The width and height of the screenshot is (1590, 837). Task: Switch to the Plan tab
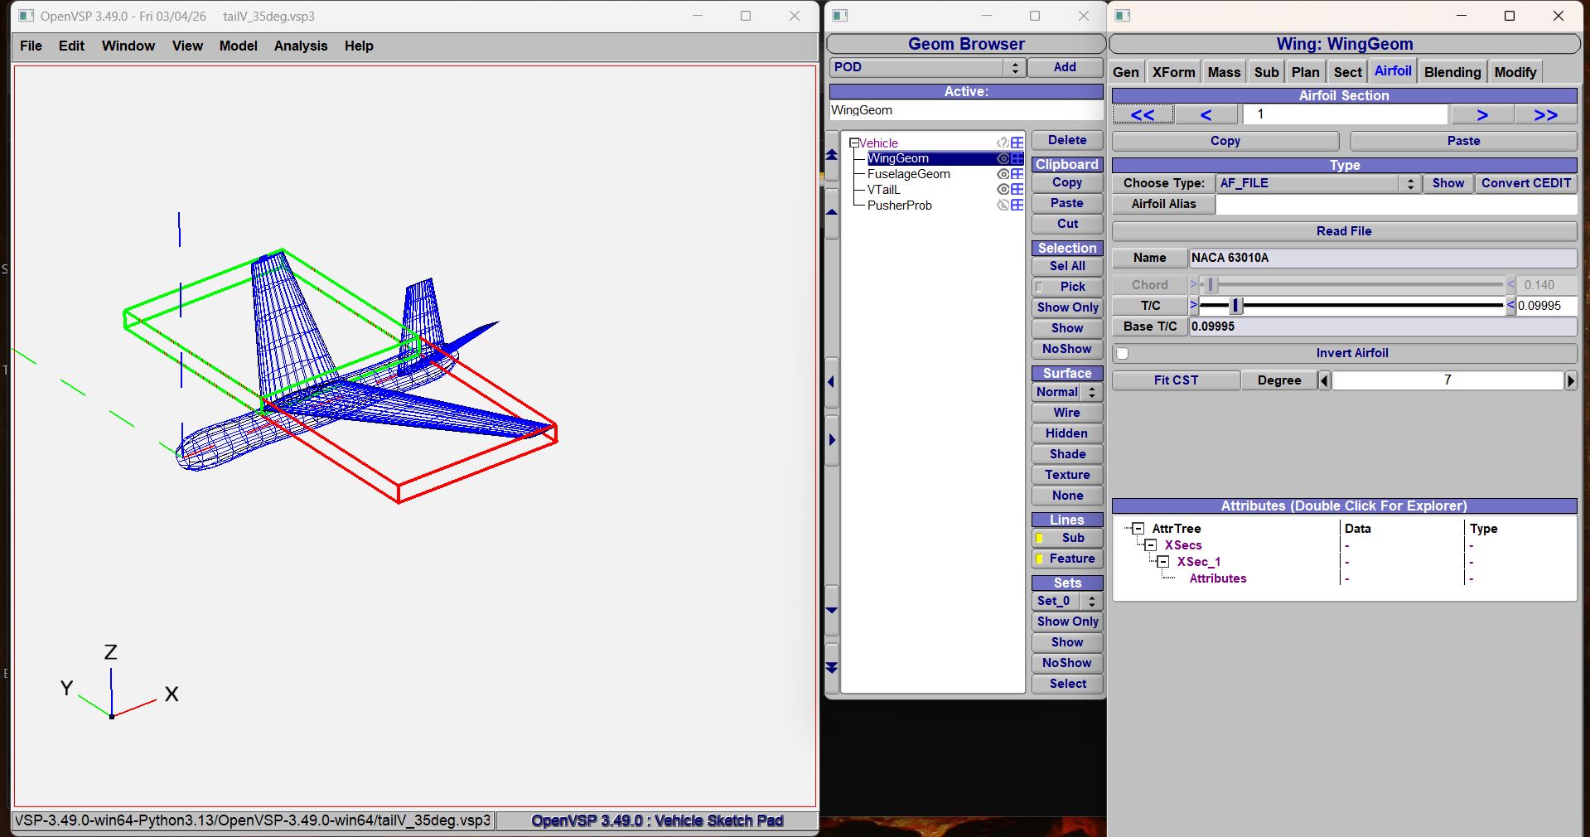tap(1305, 72)
